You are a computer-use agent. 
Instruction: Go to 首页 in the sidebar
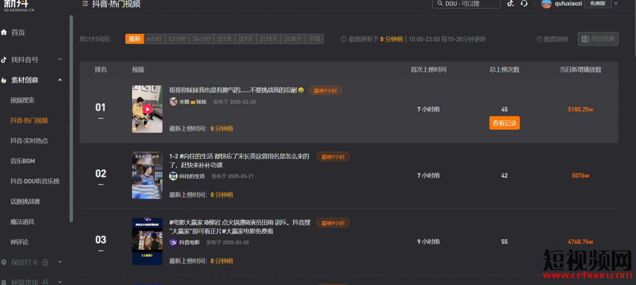(18, 32)
